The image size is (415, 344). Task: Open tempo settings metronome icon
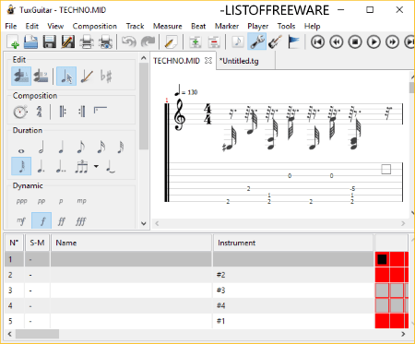click(20, 112)
